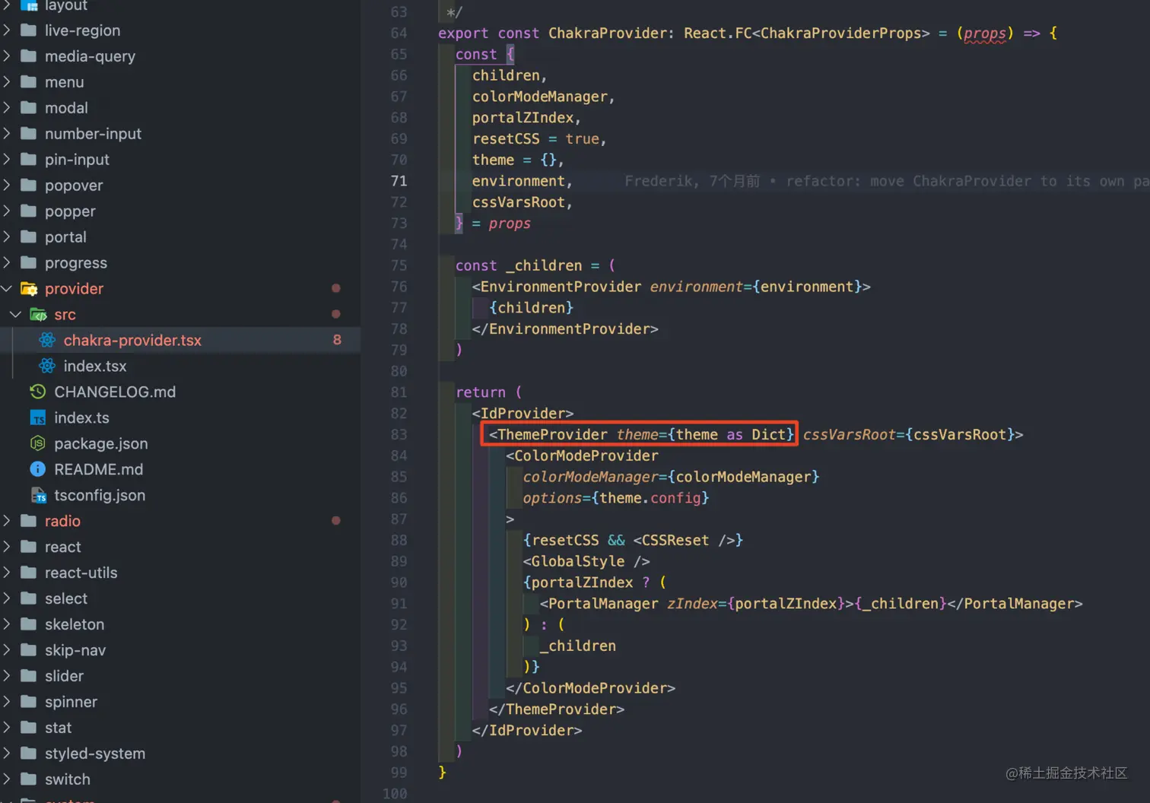Expand the radio folder chevron

7,522
